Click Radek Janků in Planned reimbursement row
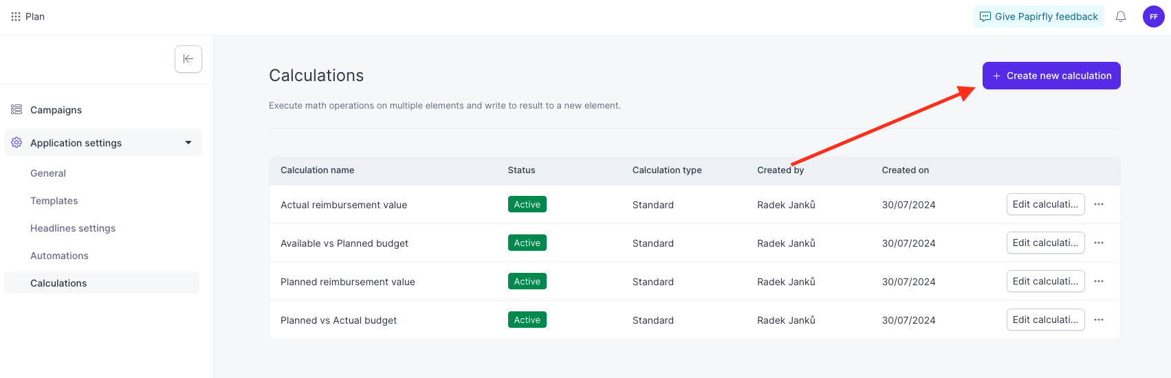Viewport: 1171px width, 378px height. click(x=786, y=282)
